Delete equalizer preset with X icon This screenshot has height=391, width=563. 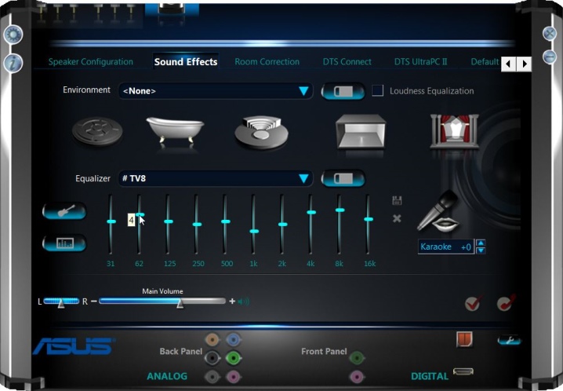click(x=397, y=218)
